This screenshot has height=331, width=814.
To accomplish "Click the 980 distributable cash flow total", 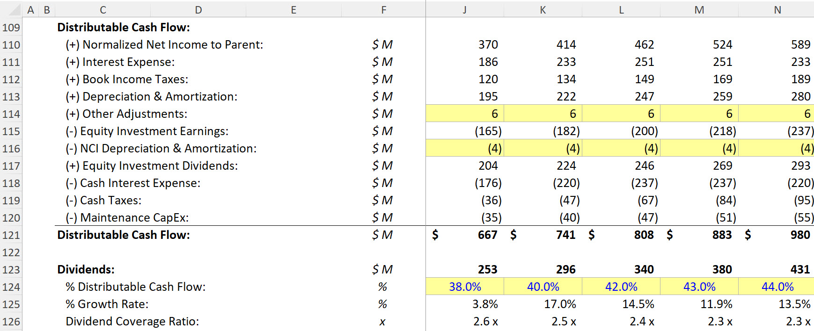I will 777,235.
